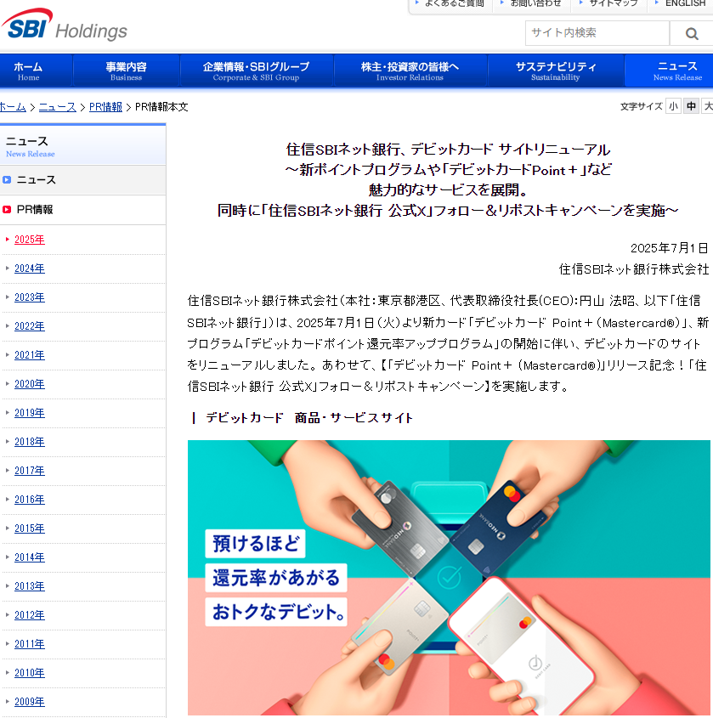
Task: Open the 2023年 archive link
Action: pyautogui.click(x=29, y=297)
